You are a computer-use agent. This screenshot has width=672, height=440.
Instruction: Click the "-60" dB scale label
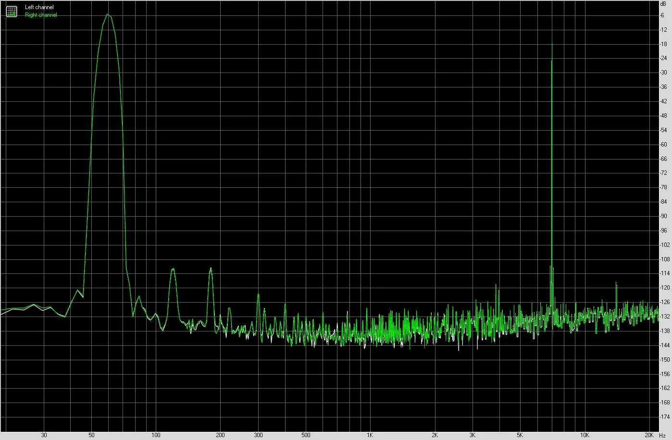tap(663, 145)
